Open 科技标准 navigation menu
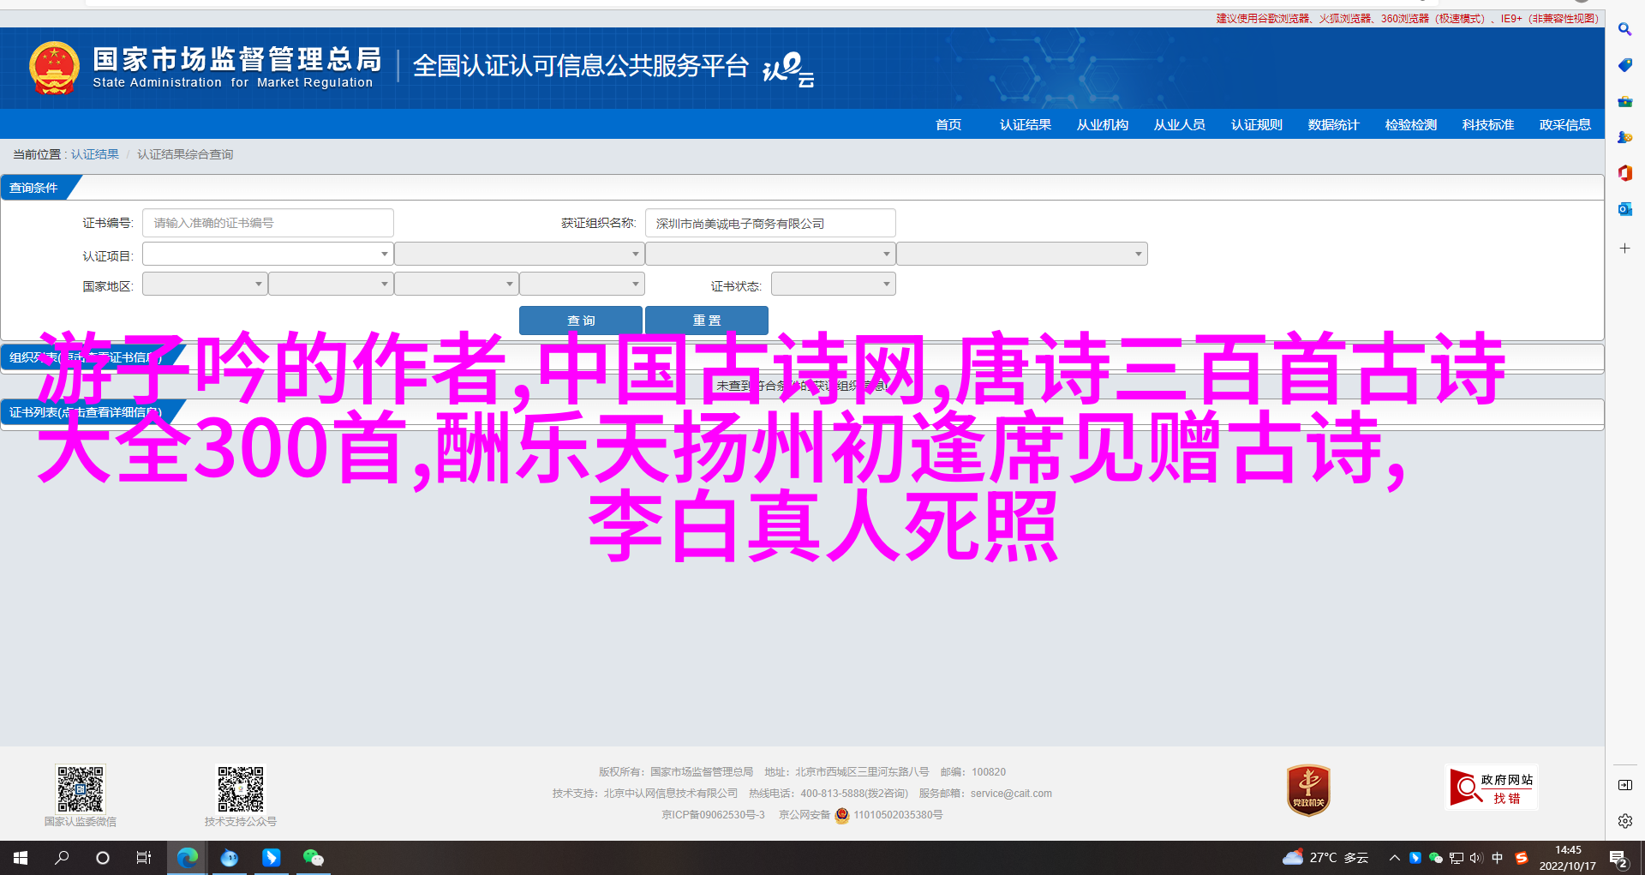Viewport: 1645px width, 875px height. point(1488,125)
